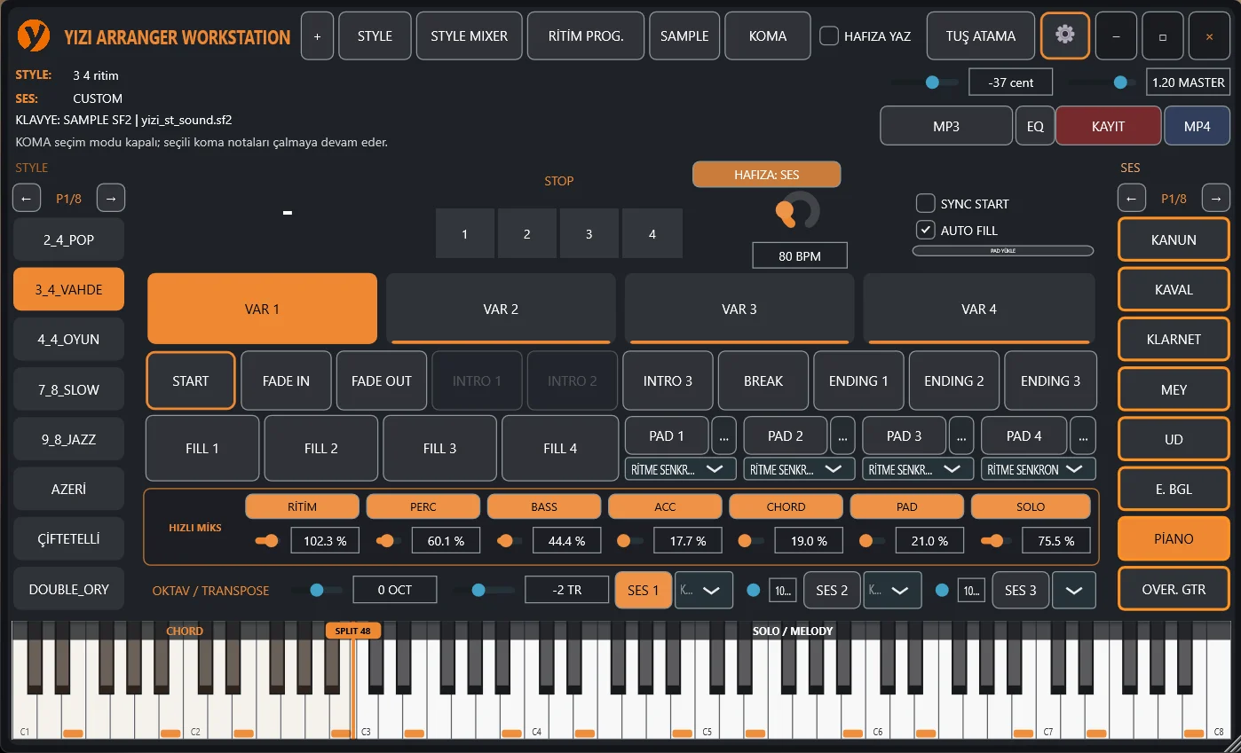Click the SPLIT 48 keyboard marker
Viewport: 1241px width, 753px height.
[x=353, y=631]
